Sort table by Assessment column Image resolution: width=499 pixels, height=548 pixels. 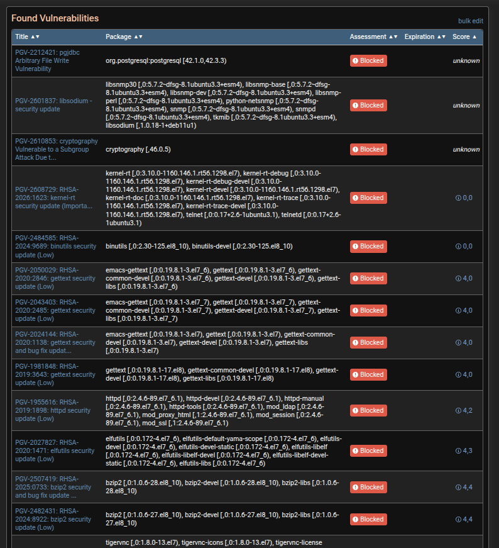pos(373,37)
